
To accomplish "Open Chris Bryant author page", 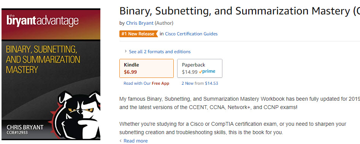I will (x=140, y=23).
